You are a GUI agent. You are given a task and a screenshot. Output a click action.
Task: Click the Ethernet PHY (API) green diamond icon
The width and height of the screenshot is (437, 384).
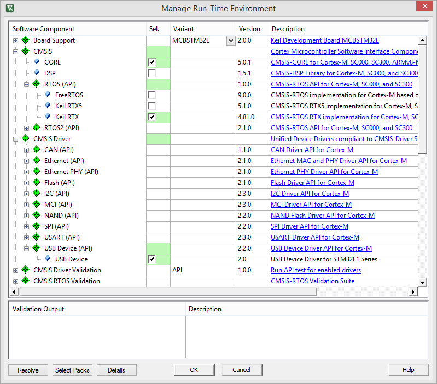37,171
